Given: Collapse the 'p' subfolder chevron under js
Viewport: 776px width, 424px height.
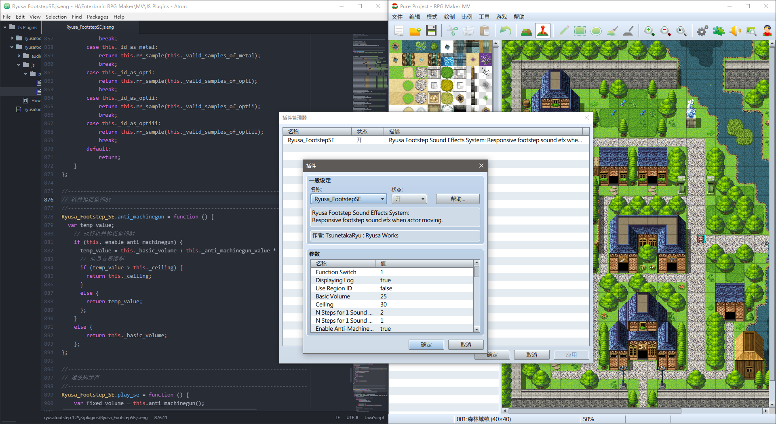Looking at the screenshot, I should coord(25,74).
